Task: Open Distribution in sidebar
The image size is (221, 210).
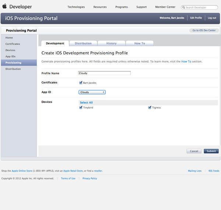Action: [13, 69]
